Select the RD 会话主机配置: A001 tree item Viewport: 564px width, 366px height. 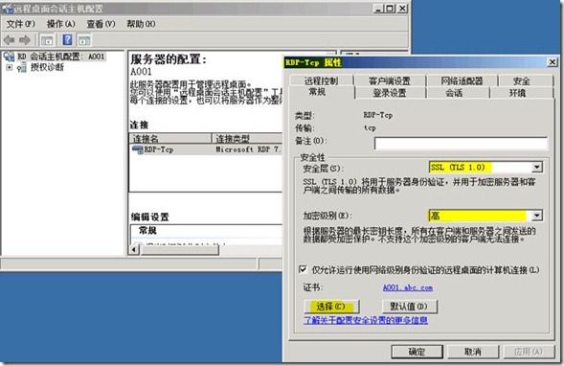(x=60, y=57)
